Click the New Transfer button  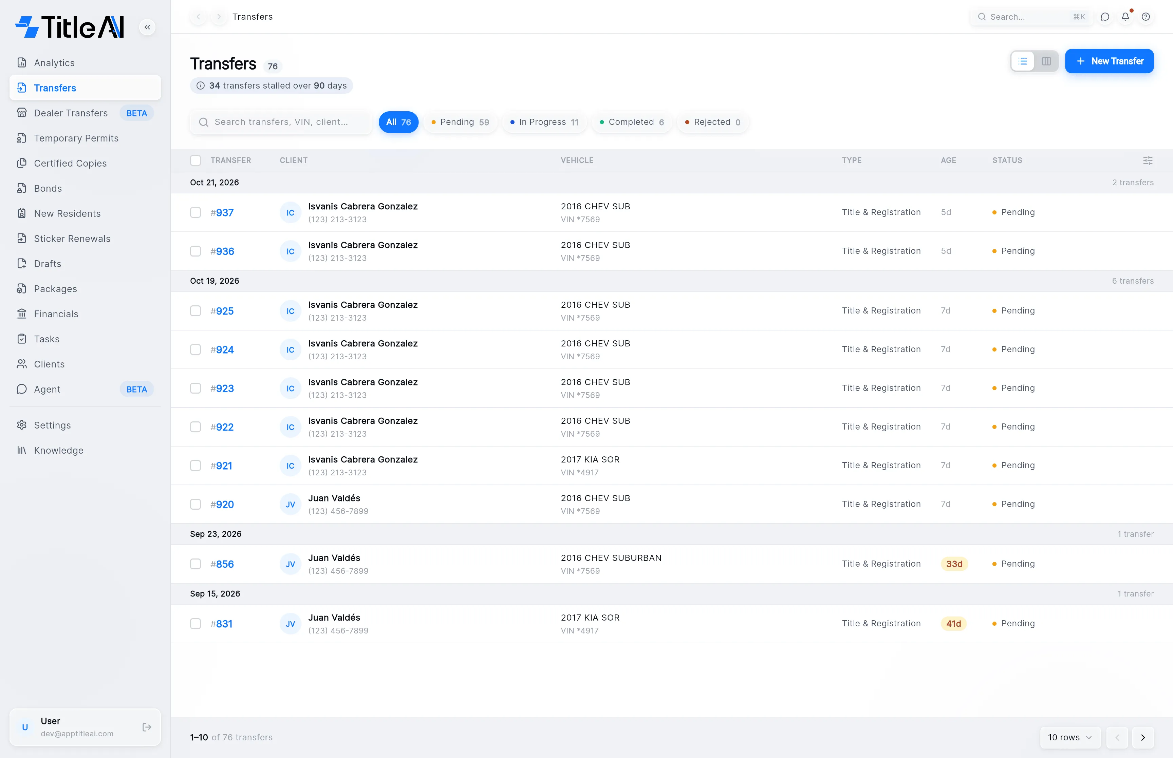click(x=1109, y=61)
